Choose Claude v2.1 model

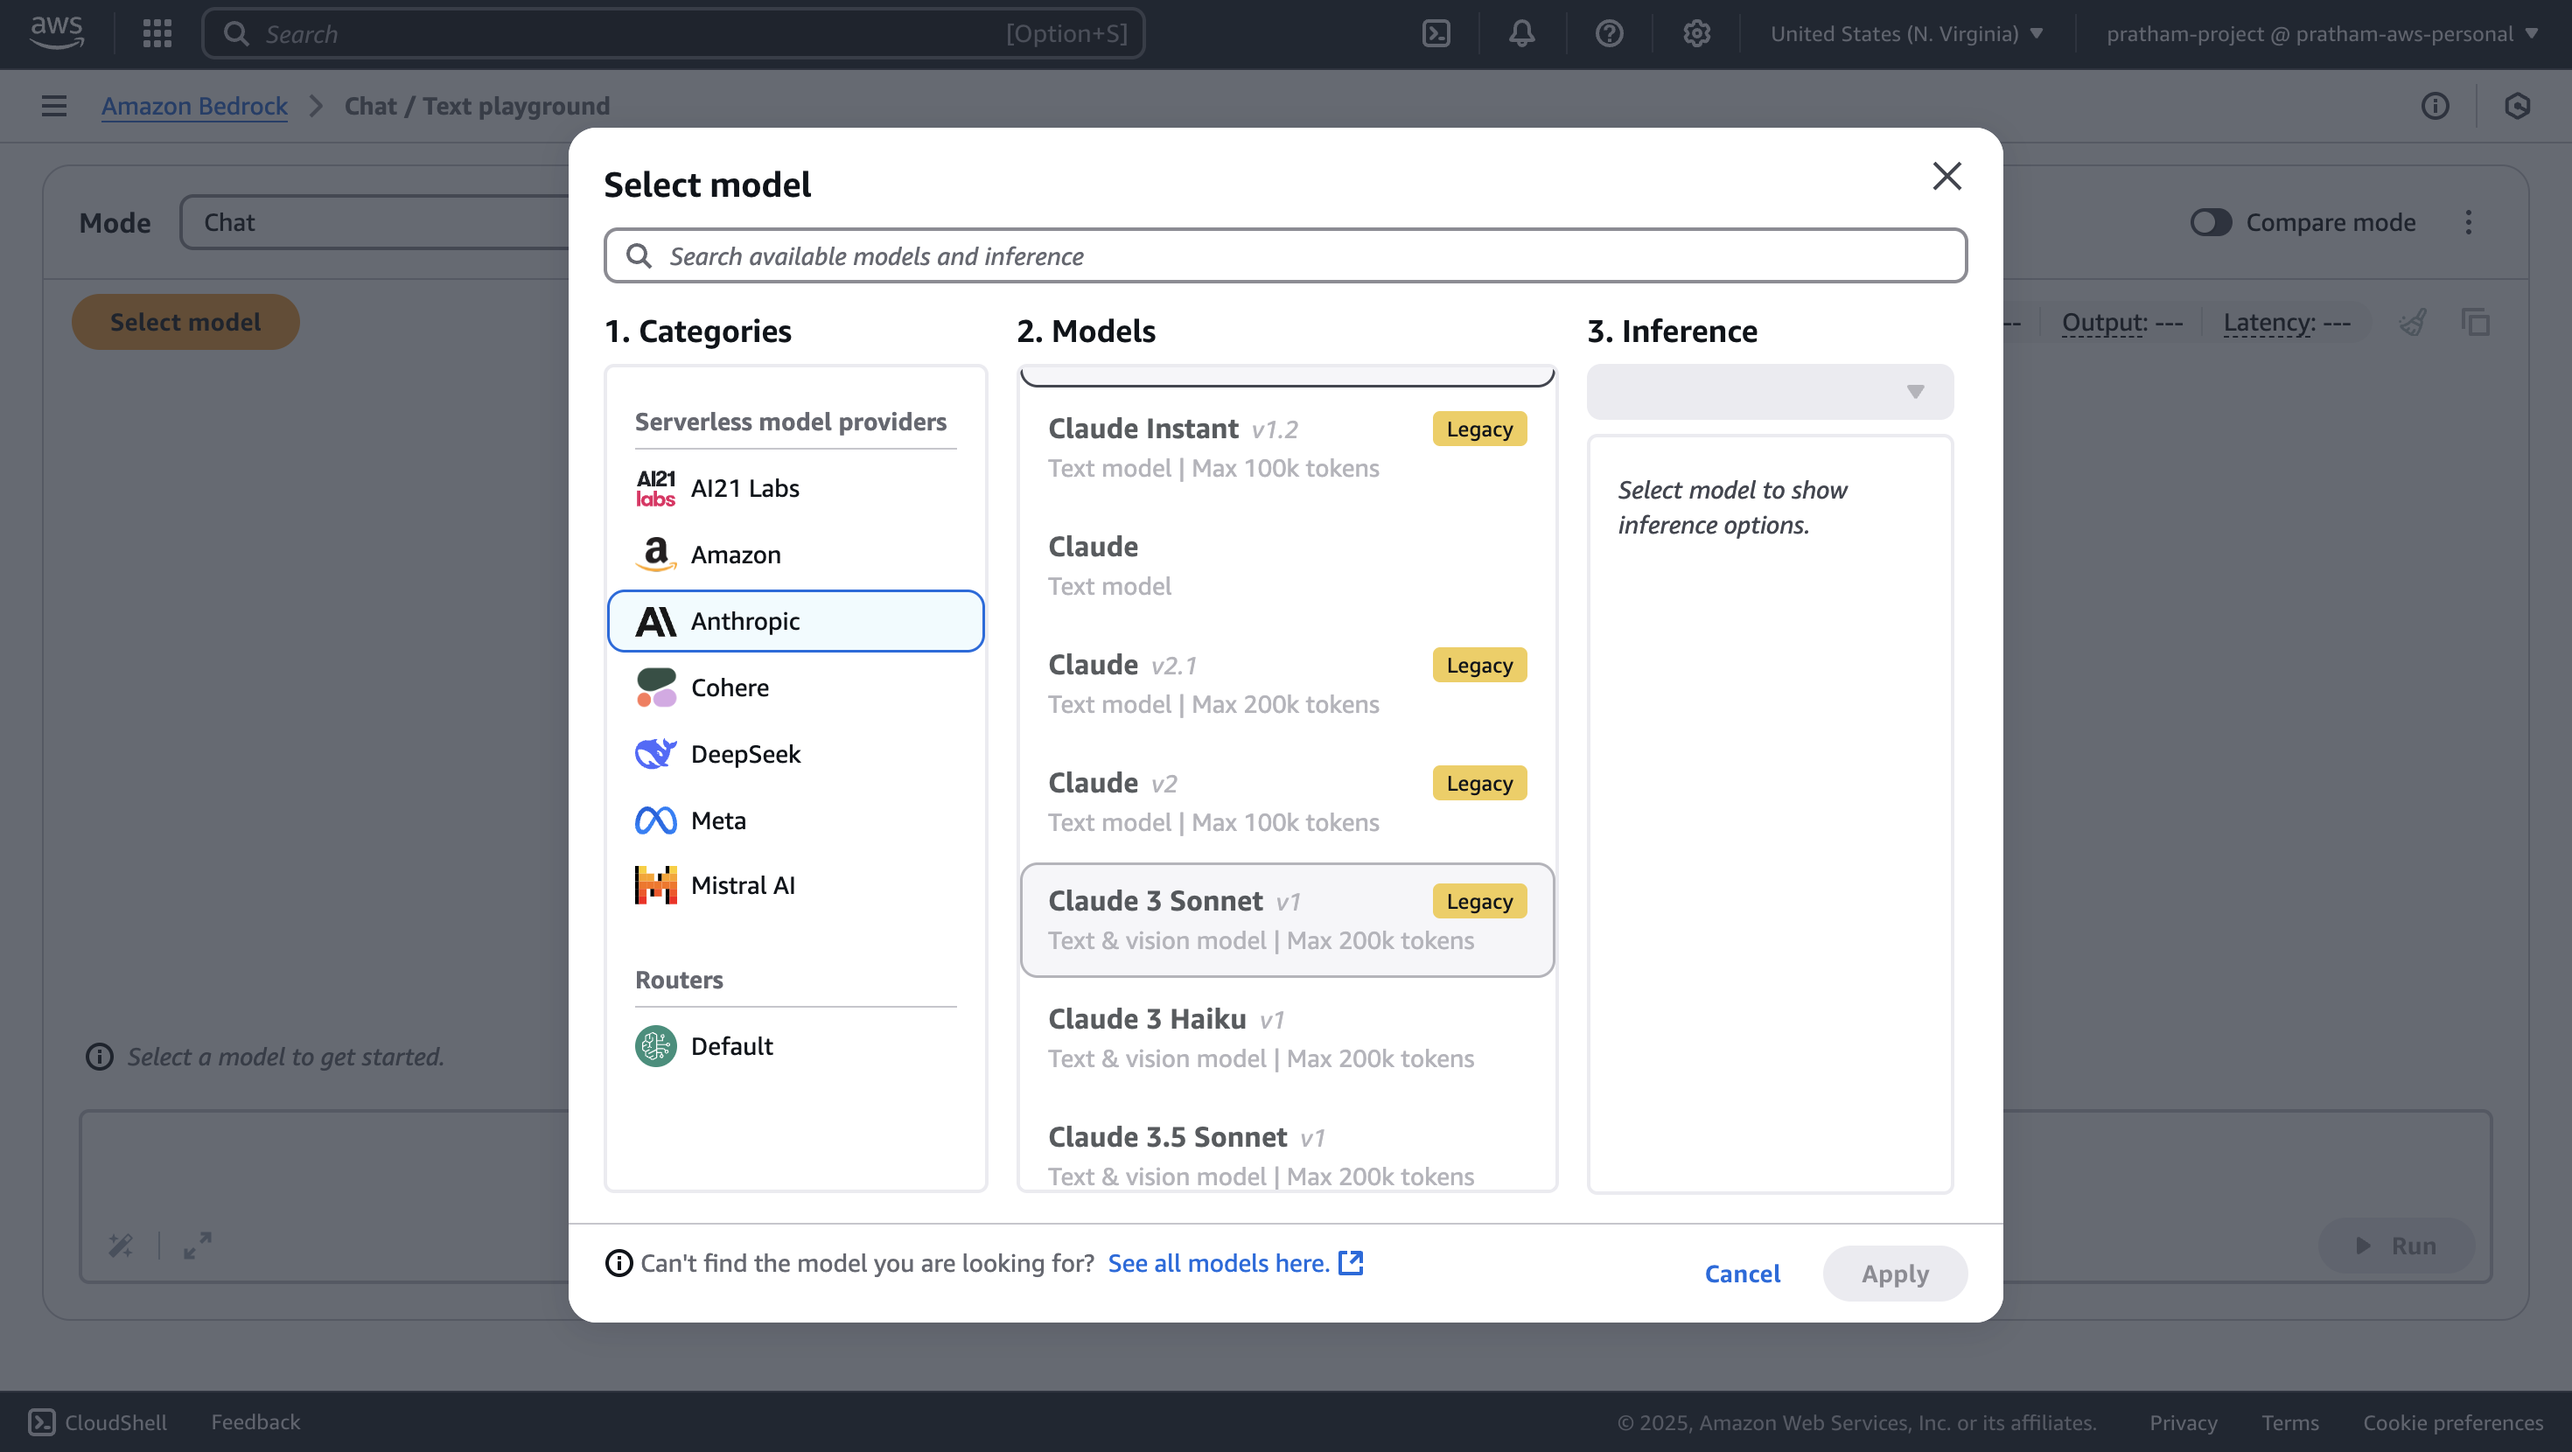point(1287,684)
